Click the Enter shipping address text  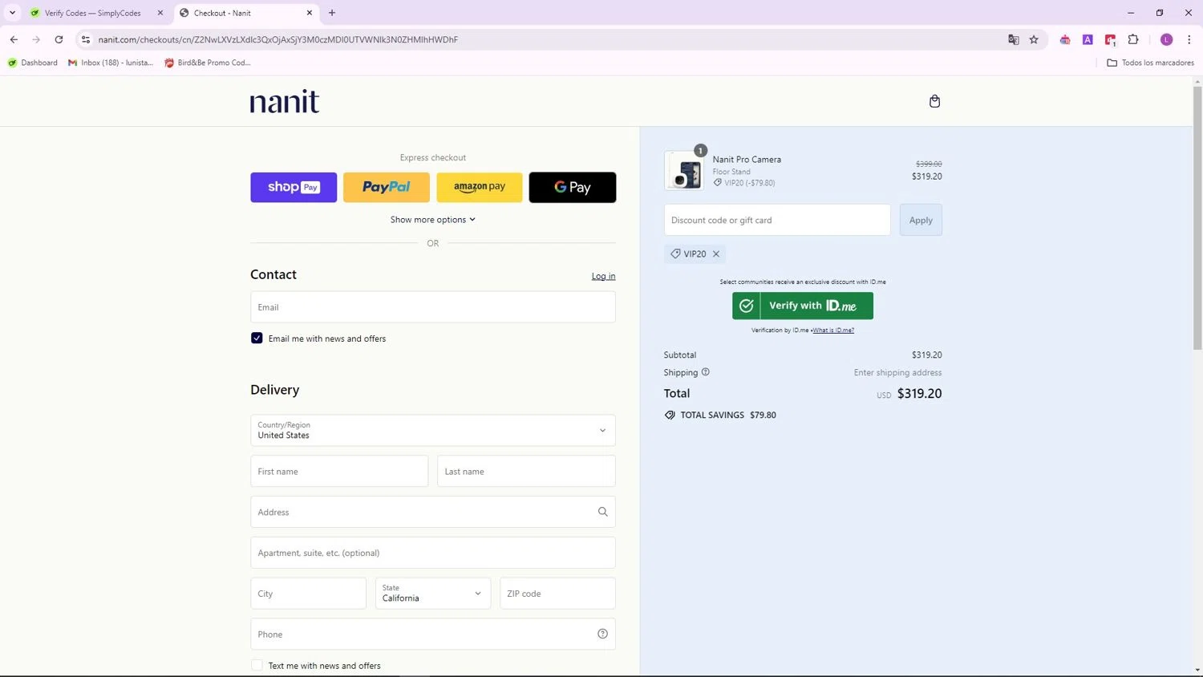897,372
